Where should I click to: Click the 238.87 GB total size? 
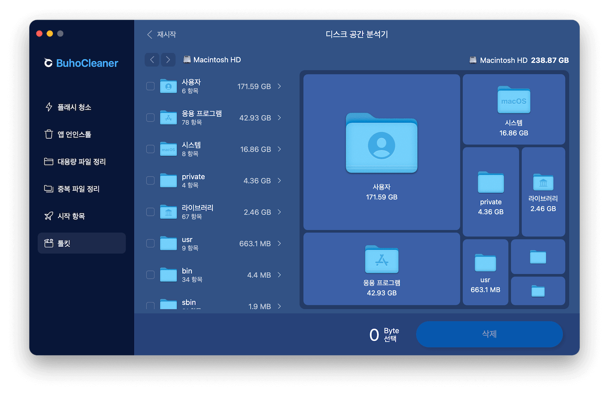tap(550, 60)
